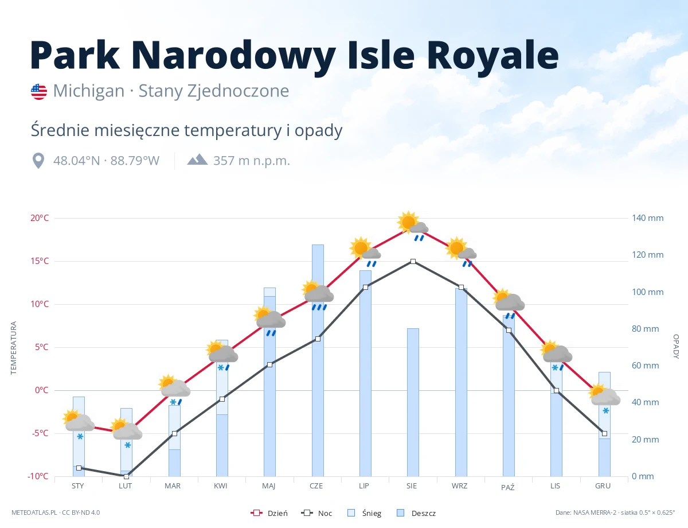Click the 20°C temperature axis label
Image resolution: width=688 pixels, height=528 pixels.
pos(40,218)
